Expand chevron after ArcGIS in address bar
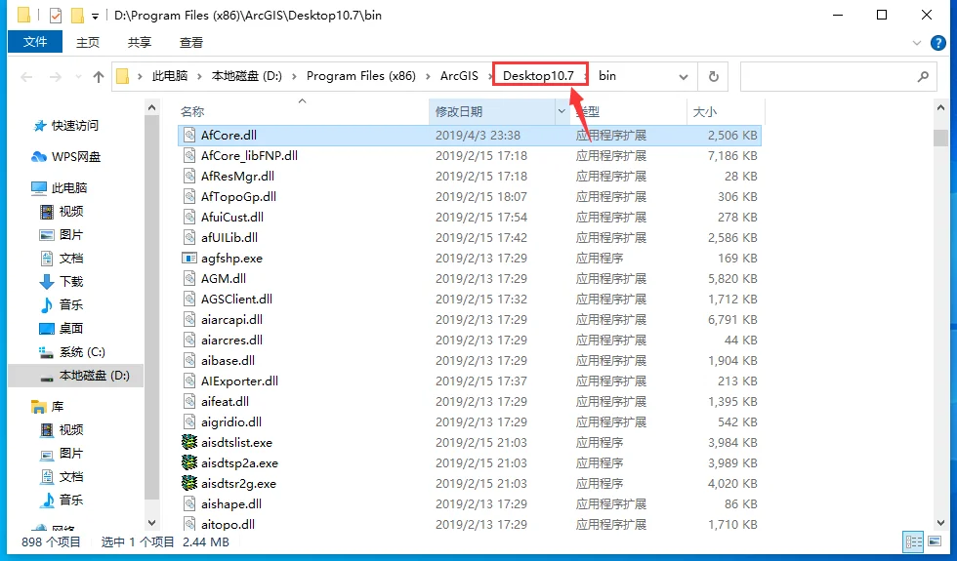This screenshot has width=957, height=561. (x=490, y=76)
